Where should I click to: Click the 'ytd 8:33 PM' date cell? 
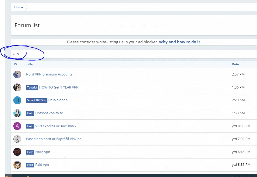click(x=241, y=126)
